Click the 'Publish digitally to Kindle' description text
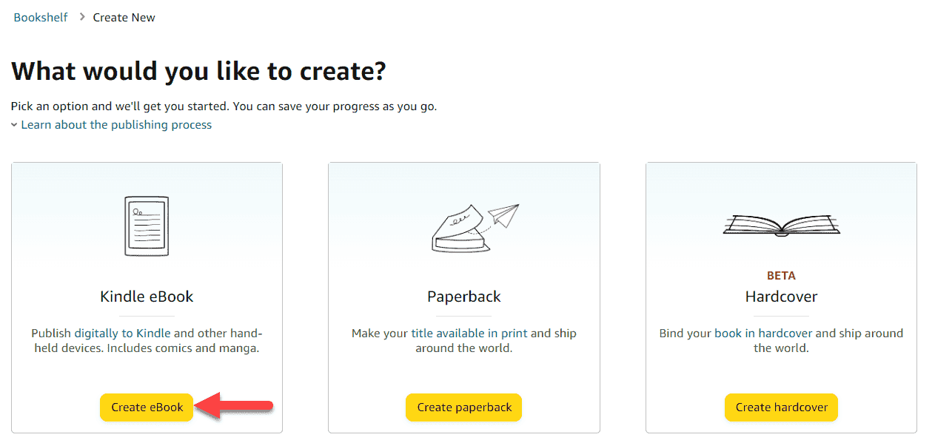Viewport: 935px width, 443px height. click(x=147, y=340)
